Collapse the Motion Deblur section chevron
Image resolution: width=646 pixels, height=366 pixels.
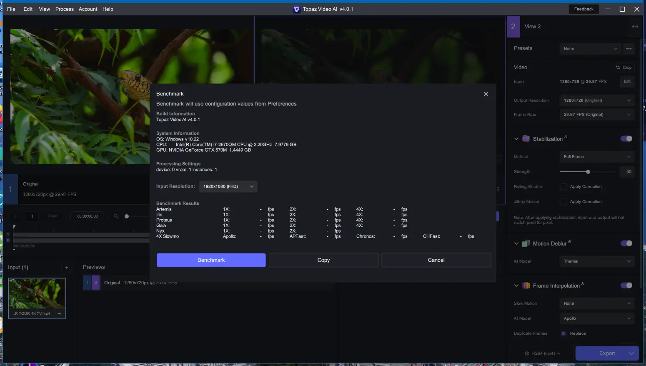516,243
